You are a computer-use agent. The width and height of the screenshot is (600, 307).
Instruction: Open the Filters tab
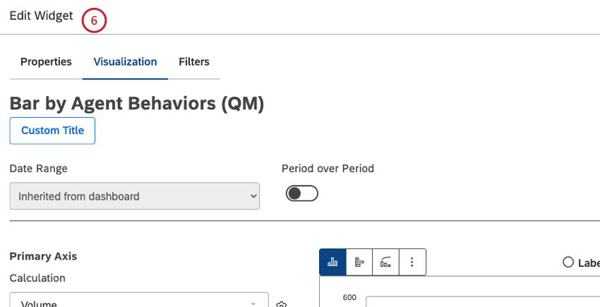193,61
